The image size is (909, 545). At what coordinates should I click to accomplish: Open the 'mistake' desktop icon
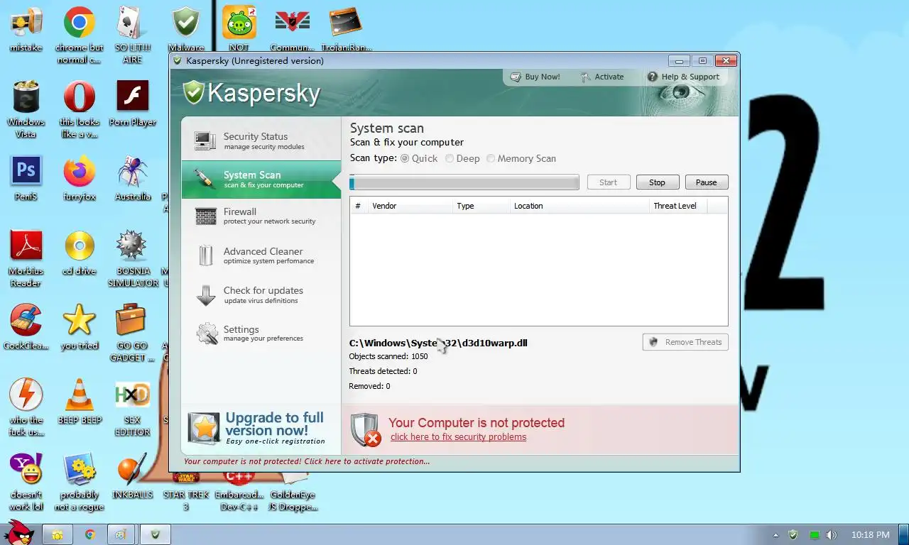point(26,31)
